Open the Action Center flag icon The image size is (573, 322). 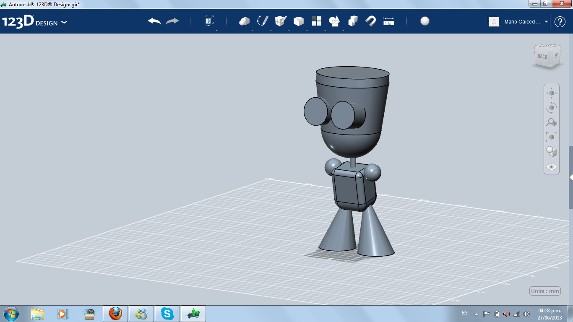487,314
